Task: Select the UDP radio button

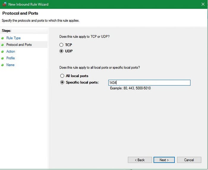Action: point(61,51)
